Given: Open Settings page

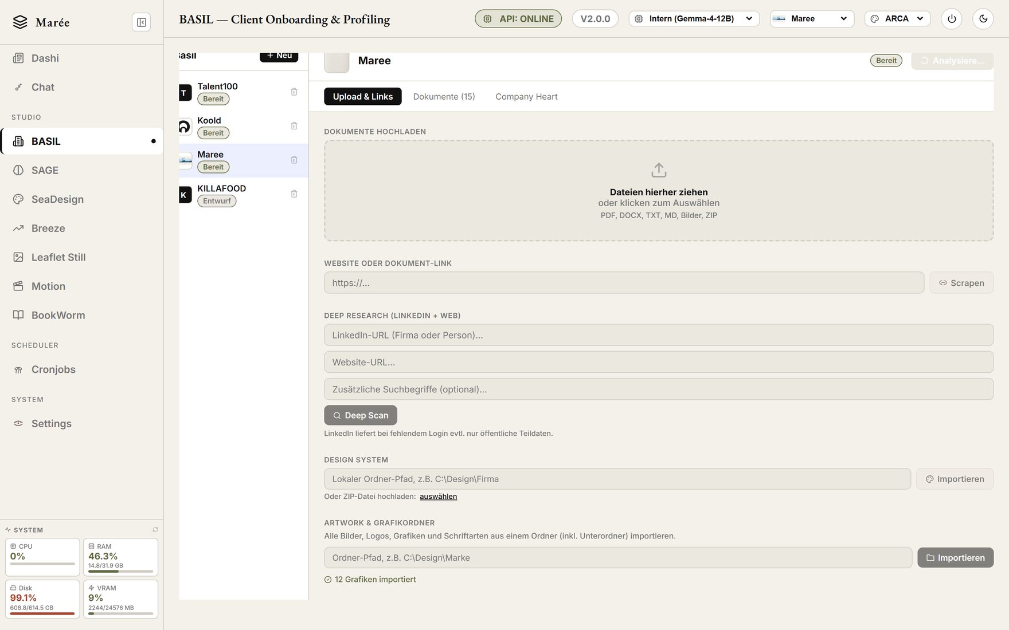Looking at the screenshot, I should click(x=82, y=423).
